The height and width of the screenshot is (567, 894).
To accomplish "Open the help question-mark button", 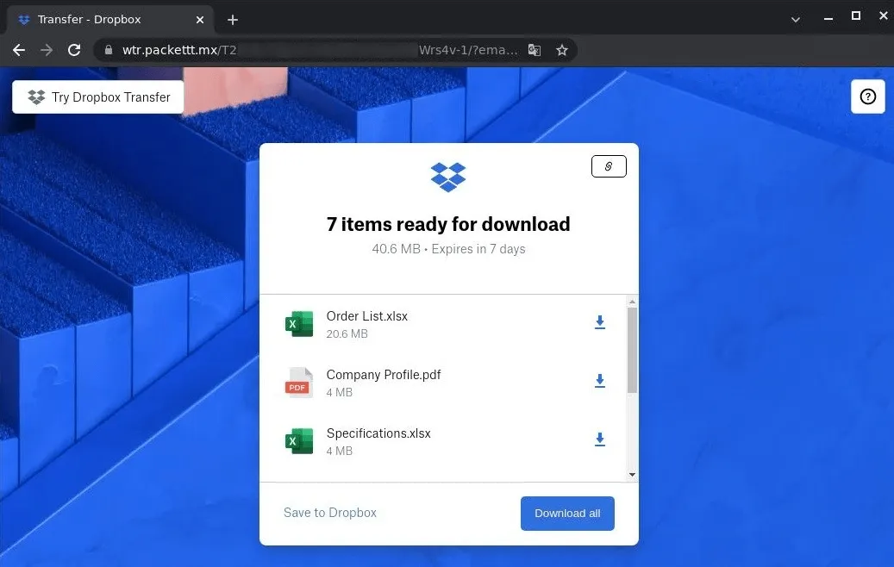I will (x=867, y=97).
